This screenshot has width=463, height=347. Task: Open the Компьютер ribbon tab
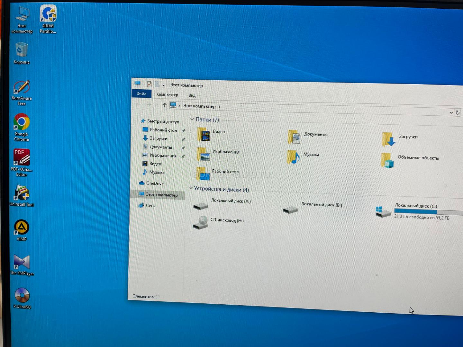pos(167,94)
